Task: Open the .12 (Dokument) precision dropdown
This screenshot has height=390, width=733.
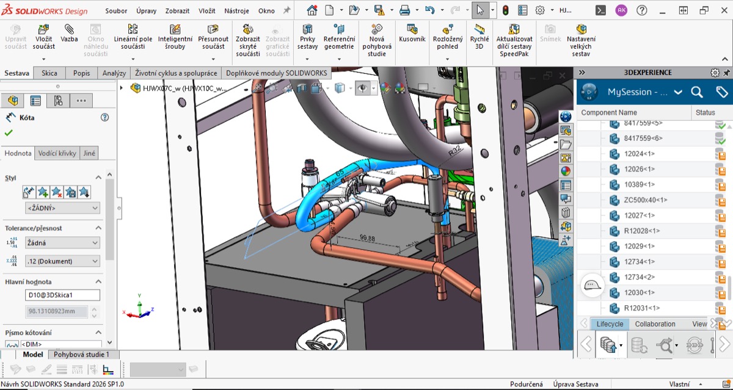Action: (x=61, y=261)
